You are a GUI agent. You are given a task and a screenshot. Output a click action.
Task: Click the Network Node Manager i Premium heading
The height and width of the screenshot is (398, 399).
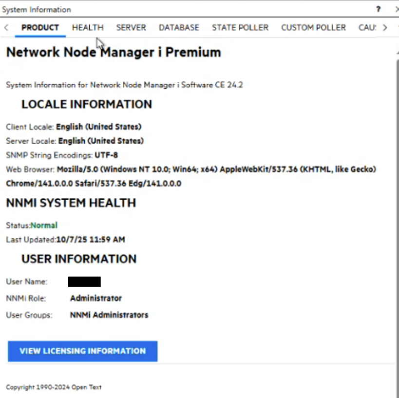pos(113,52)
